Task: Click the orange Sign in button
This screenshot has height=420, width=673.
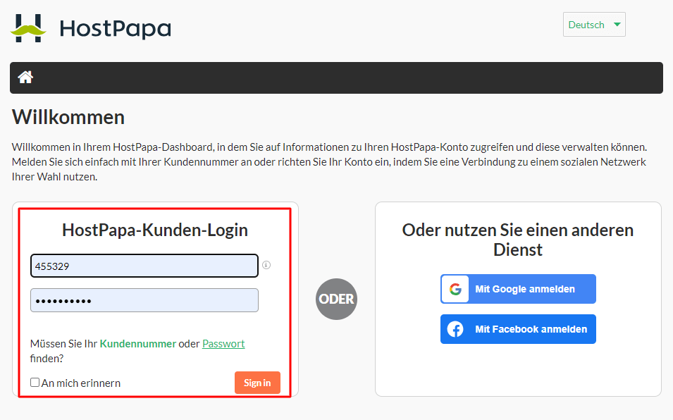Action: pyautogui.click(x=257, y=383)
